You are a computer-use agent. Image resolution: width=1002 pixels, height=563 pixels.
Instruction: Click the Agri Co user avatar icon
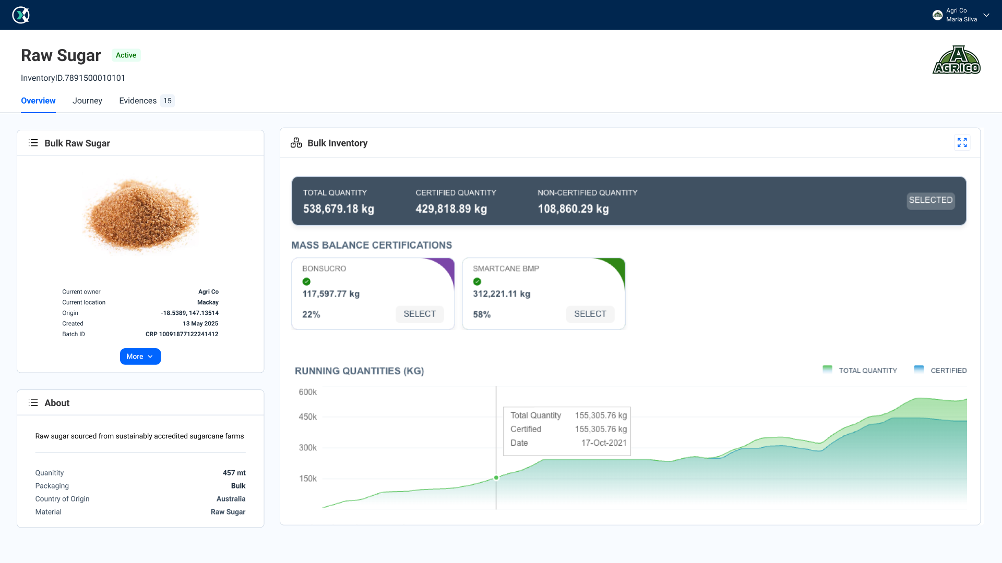coord(937,15)
